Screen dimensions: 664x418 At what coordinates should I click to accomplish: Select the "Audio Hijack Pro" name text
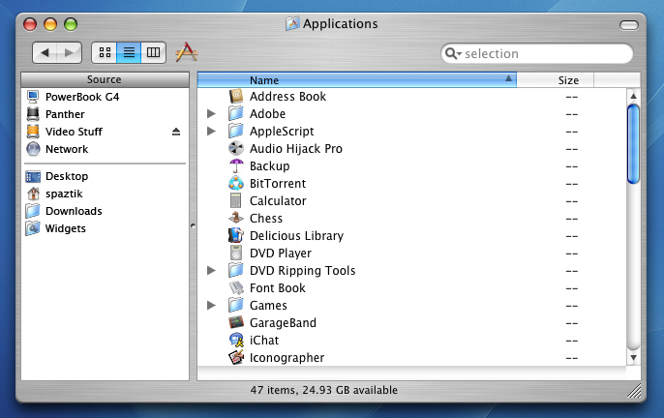296,149
